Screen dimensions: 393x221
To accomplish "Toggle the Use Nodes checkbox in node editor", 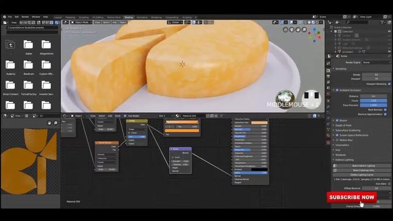I will tap(125, 116).
